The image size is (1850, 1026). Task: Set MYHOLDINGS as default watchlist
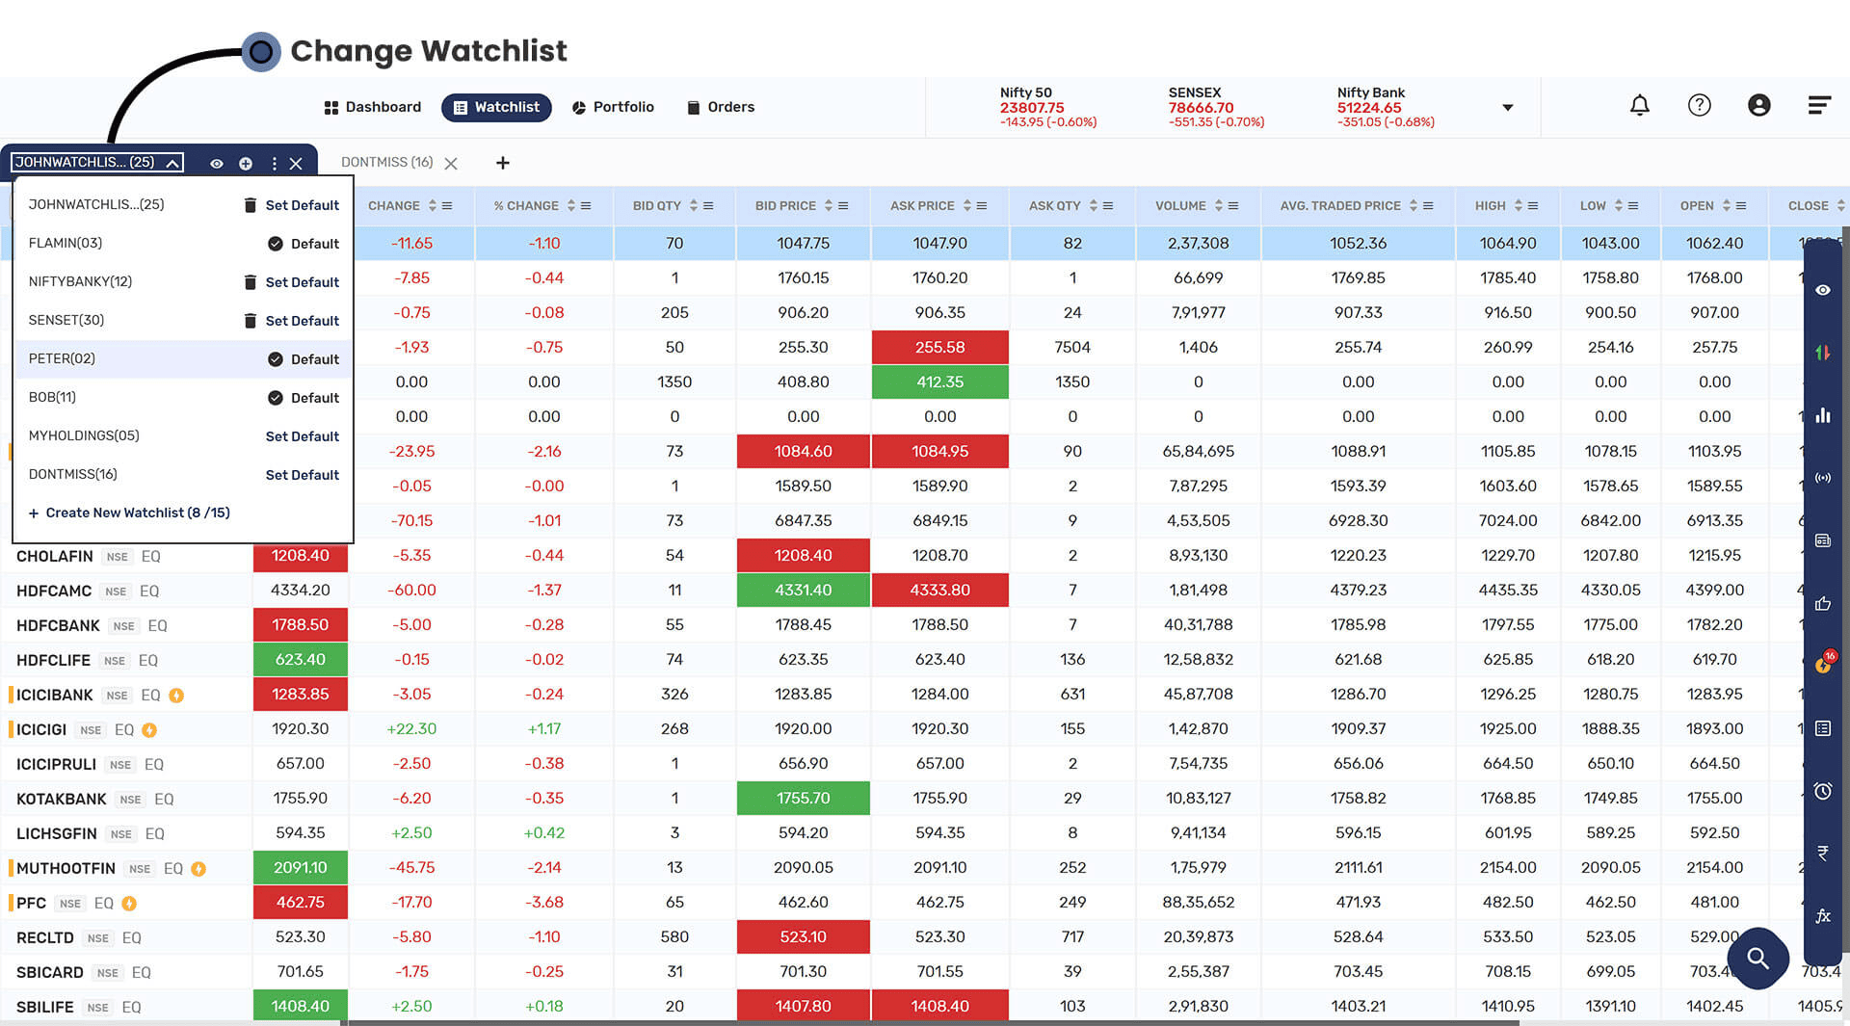point(303,436)
